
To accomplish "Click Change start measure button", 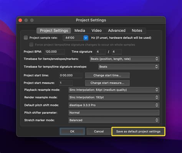I will (107, 83).
